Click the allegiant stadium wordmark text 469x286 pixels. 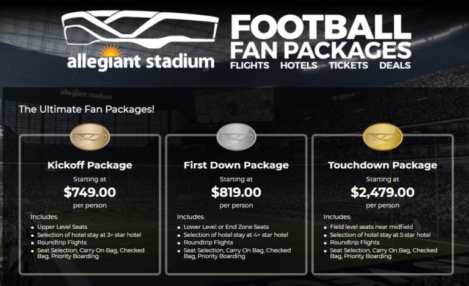[x=140, y=62]
